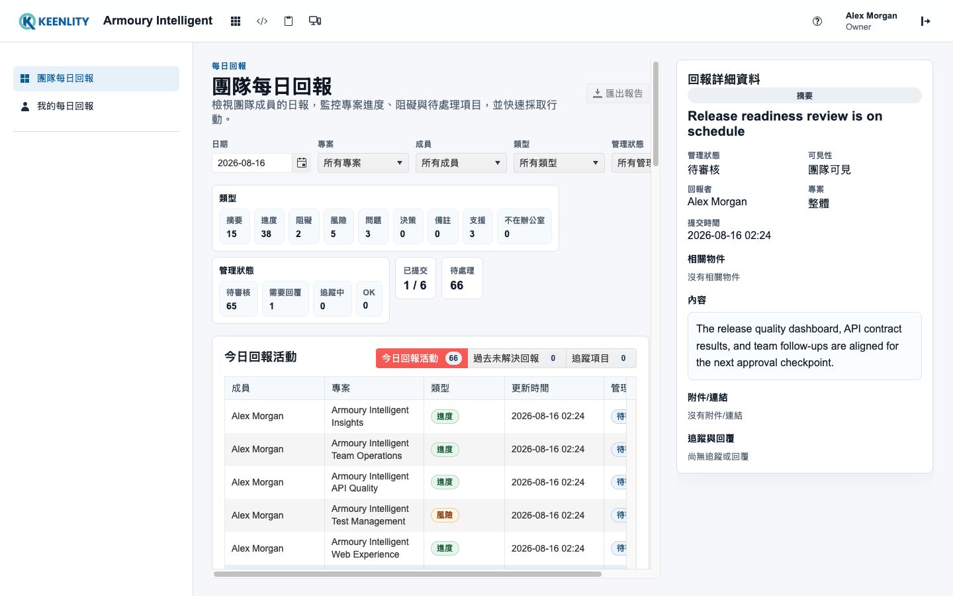The width and height of the screenshot is (953, 596).
Task: Open 團隊每日回報 in the sidebar
Action: 96,78
